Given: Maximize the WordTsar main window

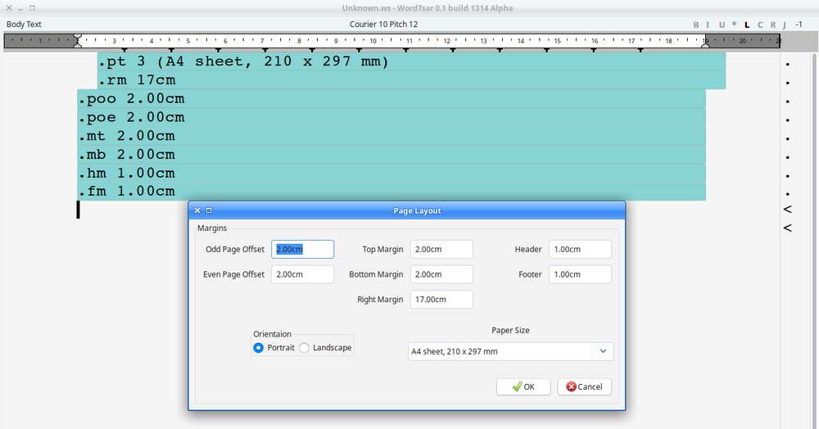Looking at the screenshot, I should pos(33,8).
